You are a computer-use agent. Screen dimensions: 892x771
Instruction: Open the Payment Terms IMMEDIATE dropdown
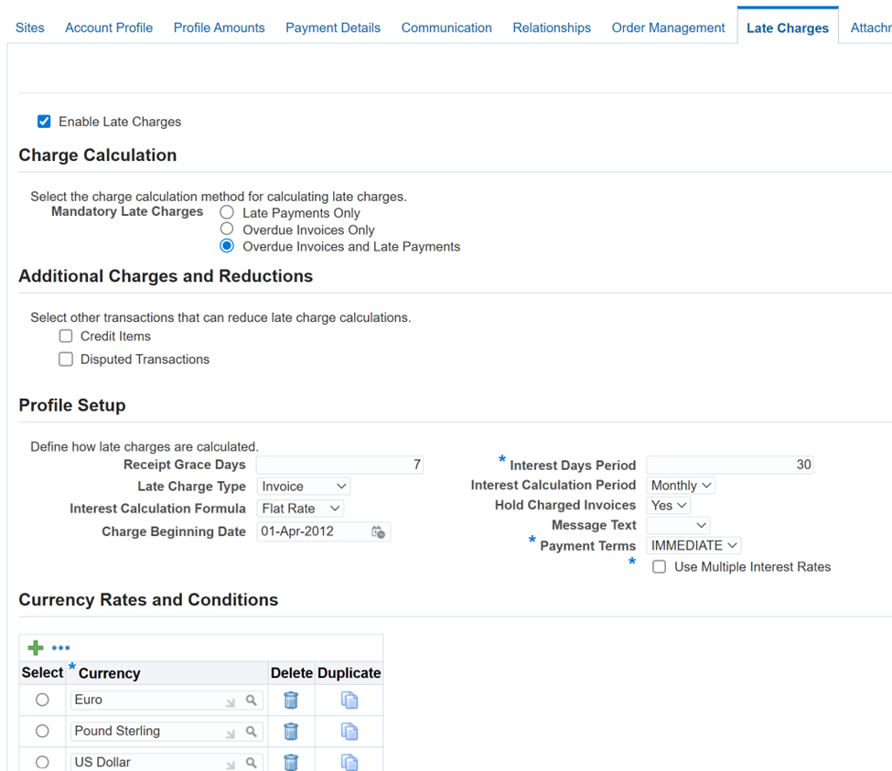(x=693, y=545)
